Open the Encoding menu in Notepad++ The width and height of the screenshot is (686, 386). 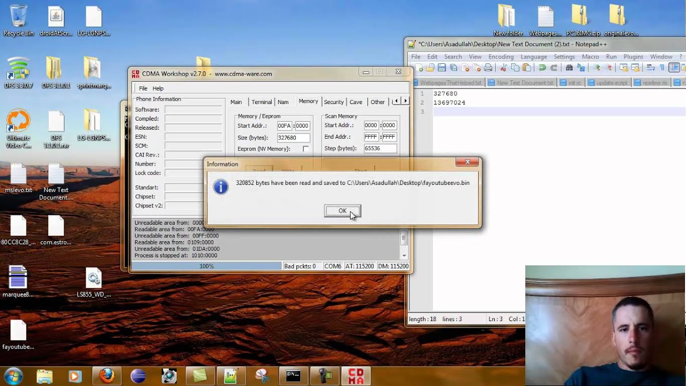click(501, 57)
